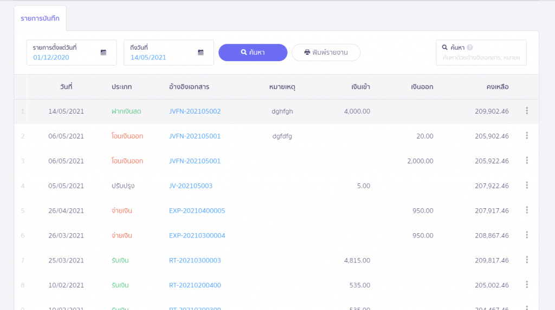Screen dimensions: 555x310
Task: Open document link JVFN-202105002
Action: pos(195,111)
